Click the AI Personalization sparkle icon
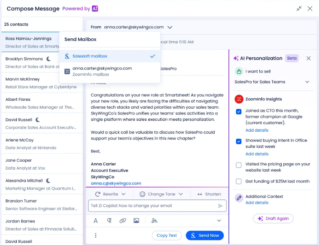Screen dimensions: 319x245 tap(236, 58)
